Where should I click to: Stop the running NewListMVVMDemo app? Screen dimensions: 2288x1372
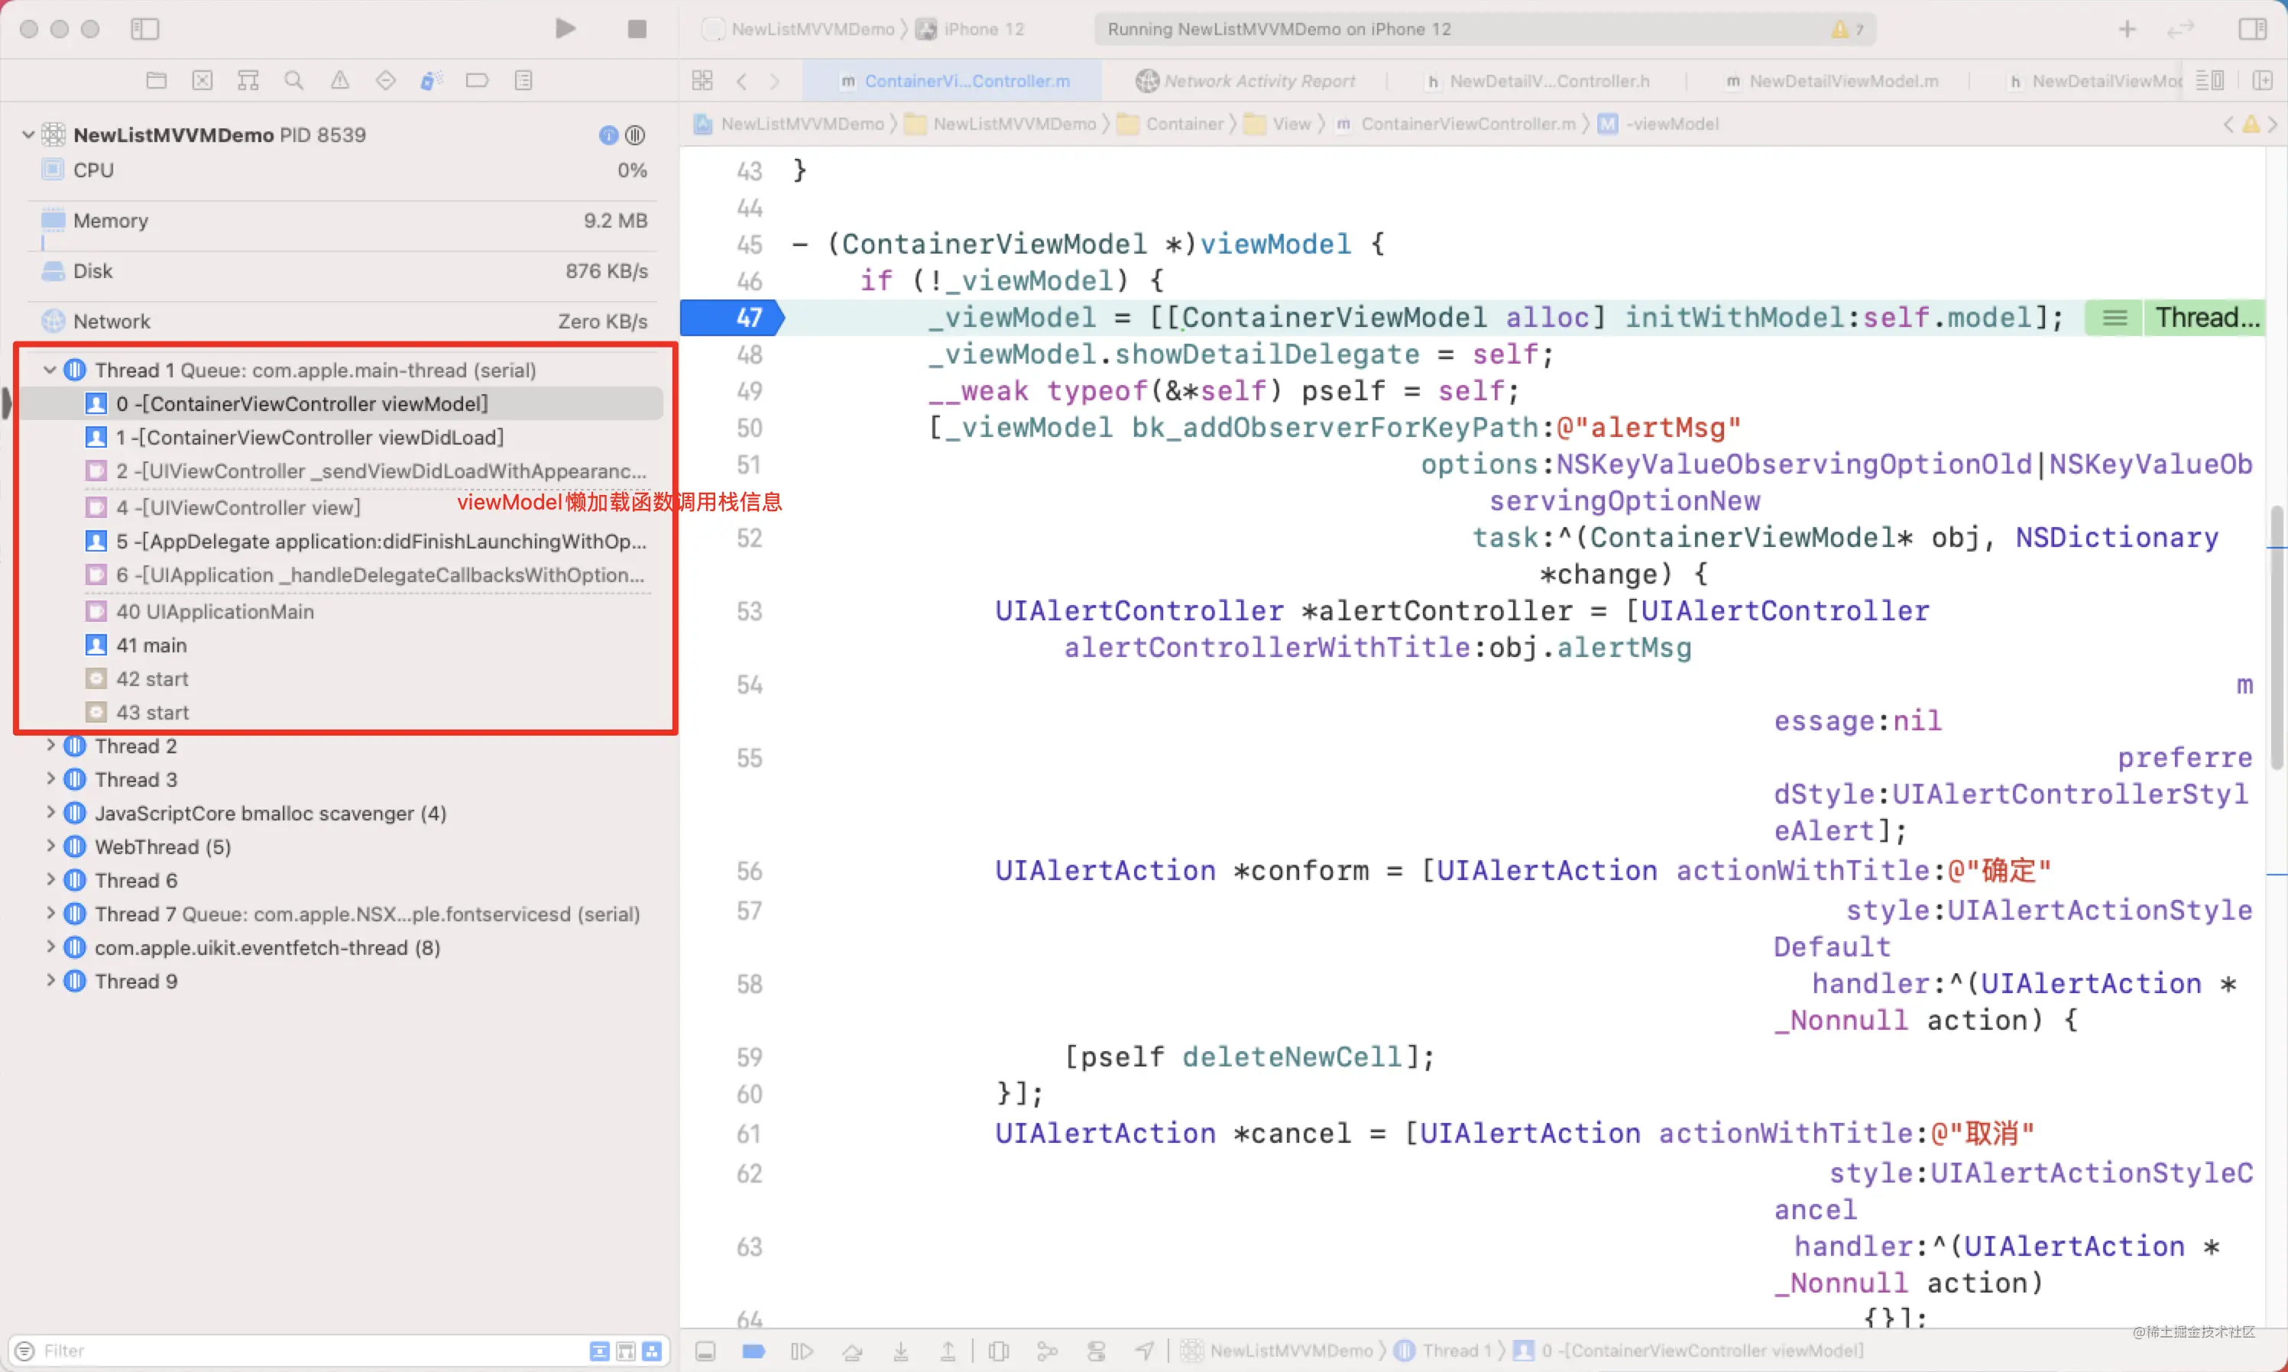[637, 29]
